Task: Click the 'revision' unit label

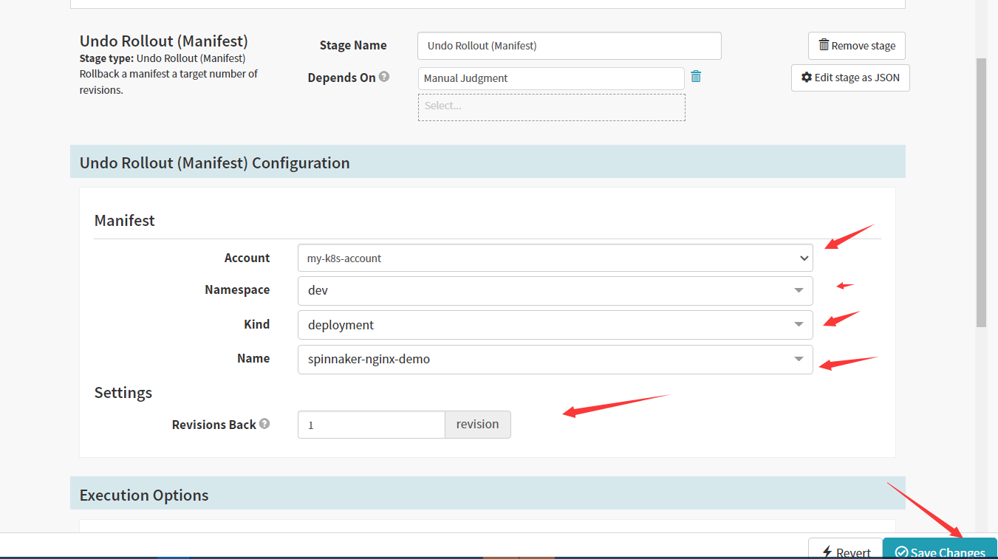Action: (x=478, y=425)
